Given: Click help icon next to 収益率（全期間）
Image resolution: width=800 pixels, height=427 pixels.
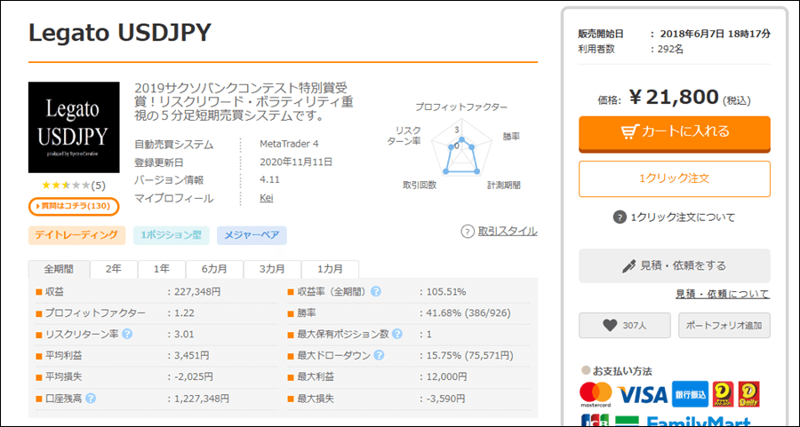Looking at the screenshot, I should [375, 291].
